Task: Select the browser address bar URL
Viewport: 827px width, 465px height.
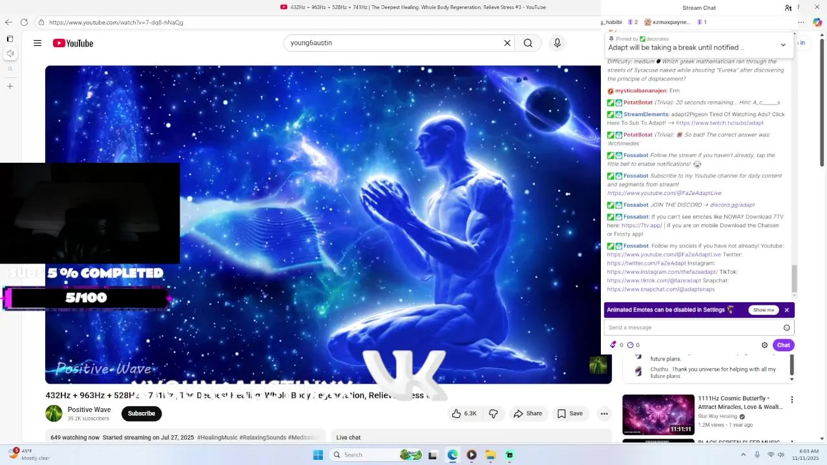Action: 116,23
